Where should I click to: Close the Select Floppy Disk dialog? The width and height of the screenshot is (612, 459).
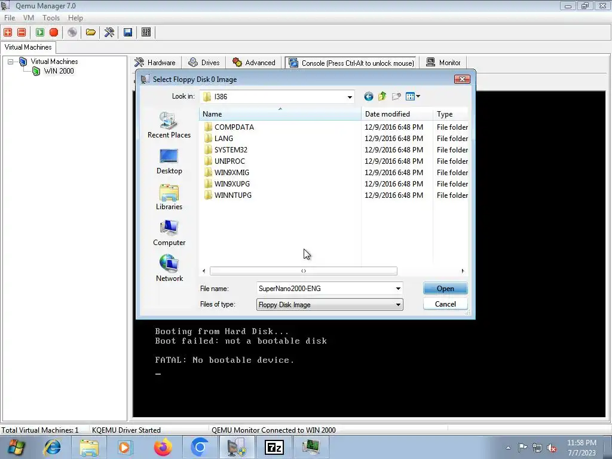pyautogui.click(x=462, y=79)
